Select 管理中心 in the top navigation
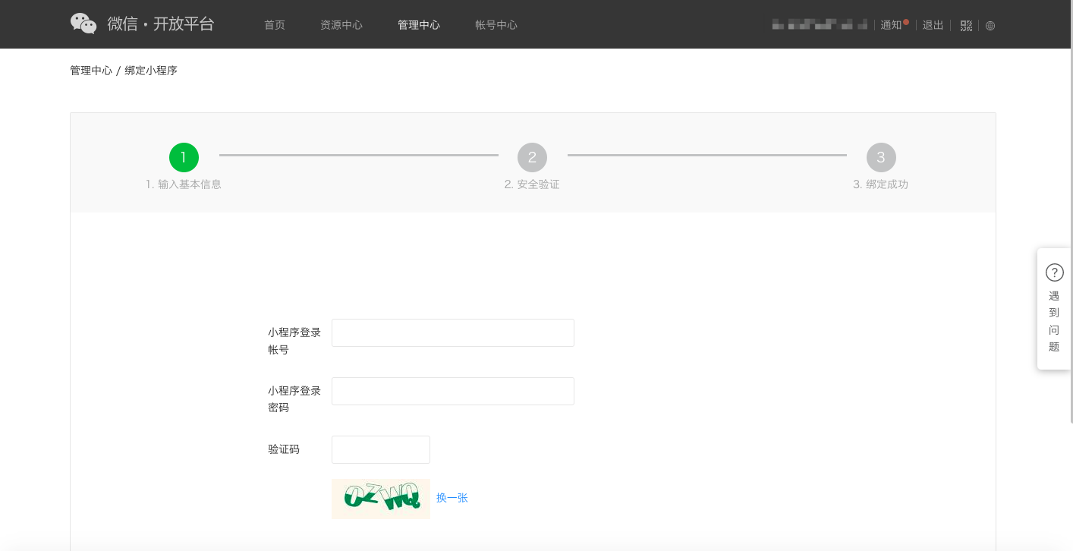1073x551 pixels. 419,25
